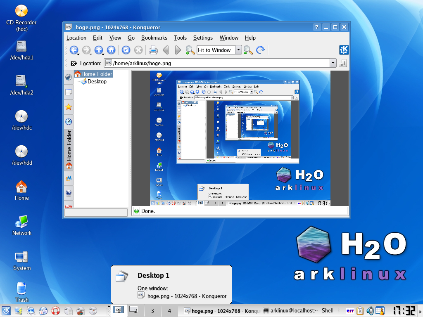Click the greyed Forward arrow in toolbar

[86, 50]
